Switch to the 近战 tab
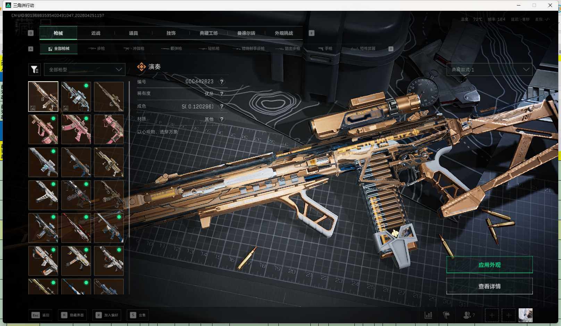 pyautogui.click(x=96, y=33)
